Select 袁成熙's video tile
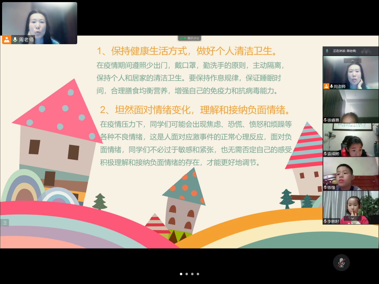The image size is (379, 284). click(x=351, y=140)
